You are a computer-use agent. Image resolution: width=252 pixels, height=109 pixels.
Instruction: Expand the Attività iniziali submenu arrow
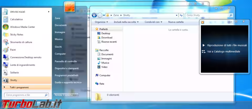pyautogui.click(x=49, y=12)
